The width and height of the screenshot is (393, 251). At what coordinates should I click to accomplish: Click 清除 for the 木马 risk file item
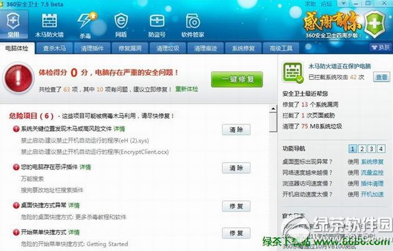point(236,130)
